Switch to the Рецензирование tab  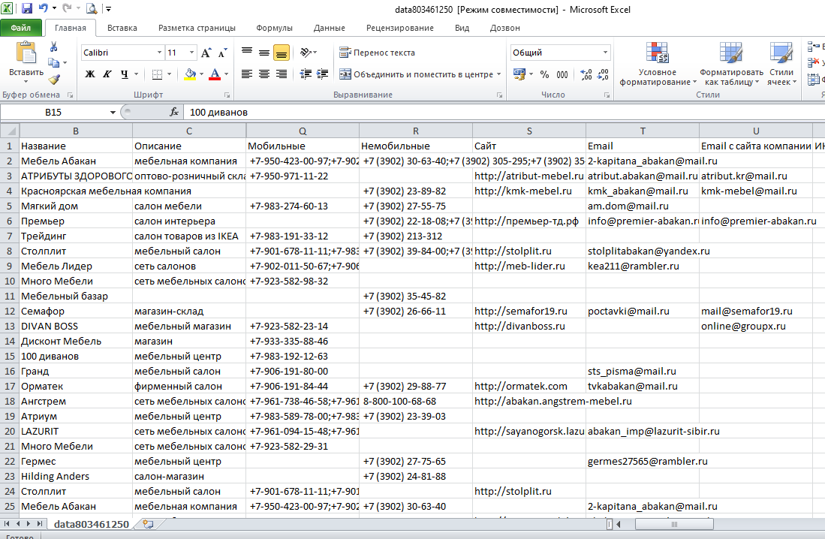400,28
